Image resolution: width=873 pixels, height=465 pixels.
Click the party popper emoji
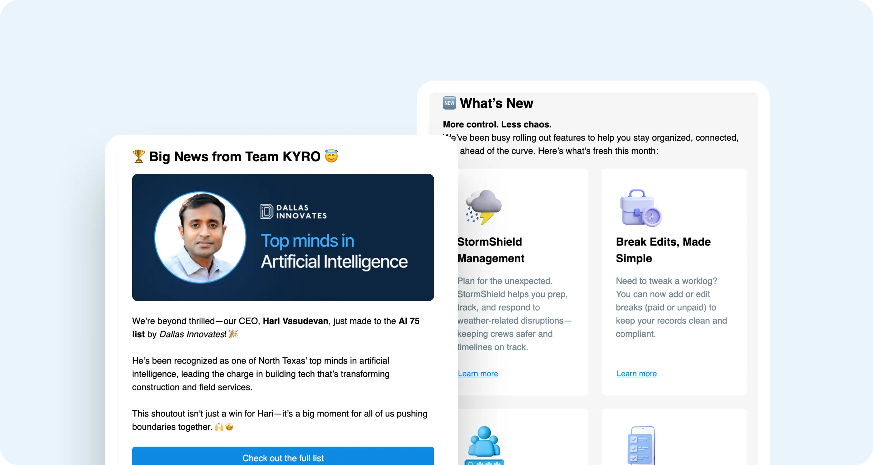(233, 334)
